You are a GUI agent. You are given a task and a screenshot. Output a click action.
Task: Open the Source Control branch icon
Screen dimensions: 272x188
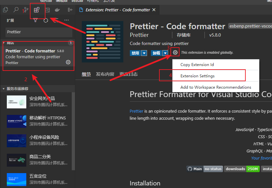click(x=26, y=10)
